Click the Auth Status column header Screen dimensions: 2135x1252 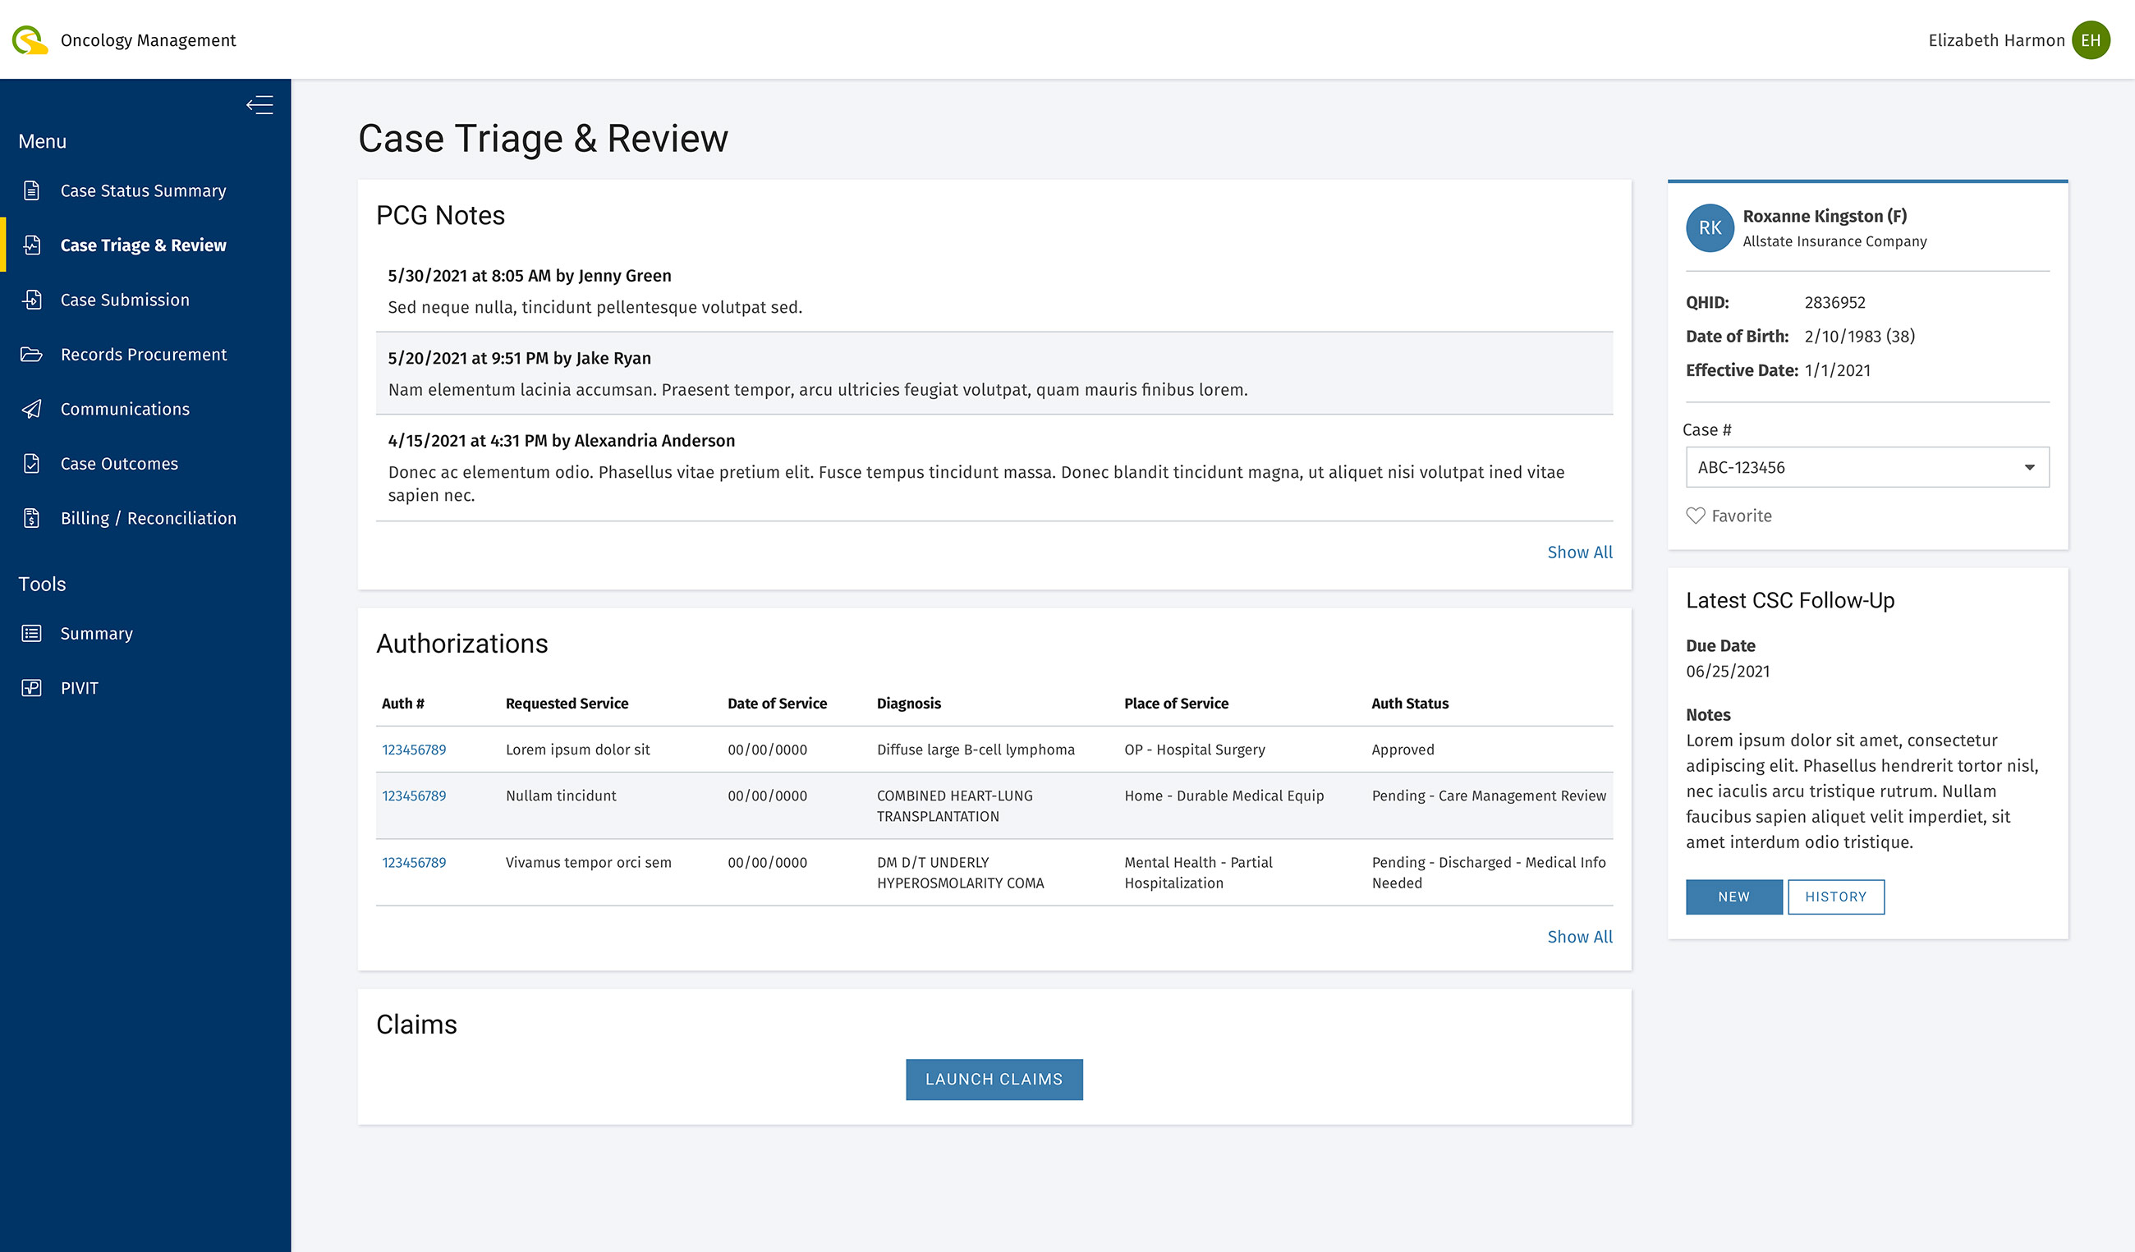(1410, 703)
